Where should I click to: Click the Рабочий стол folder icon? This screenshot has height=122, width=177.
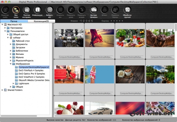pyautogui.click(x=14, y=41)
